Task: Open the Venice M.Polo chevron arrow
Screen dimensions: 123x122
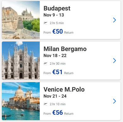Action: click(114, 101)
